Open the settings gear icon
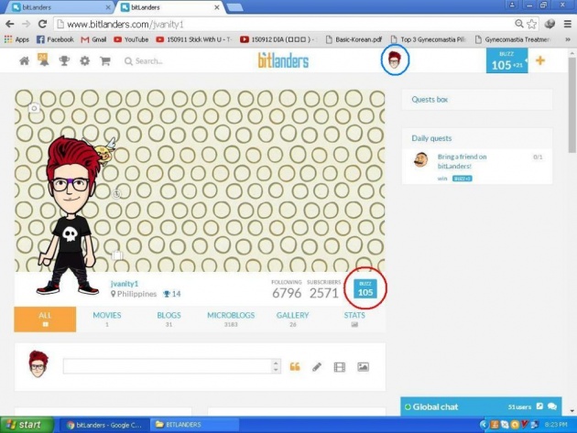Viewport: 577px width, 433px height. [84, 60]
